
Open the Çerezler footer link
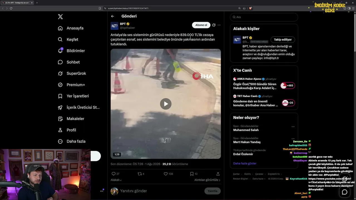point(259,174)
